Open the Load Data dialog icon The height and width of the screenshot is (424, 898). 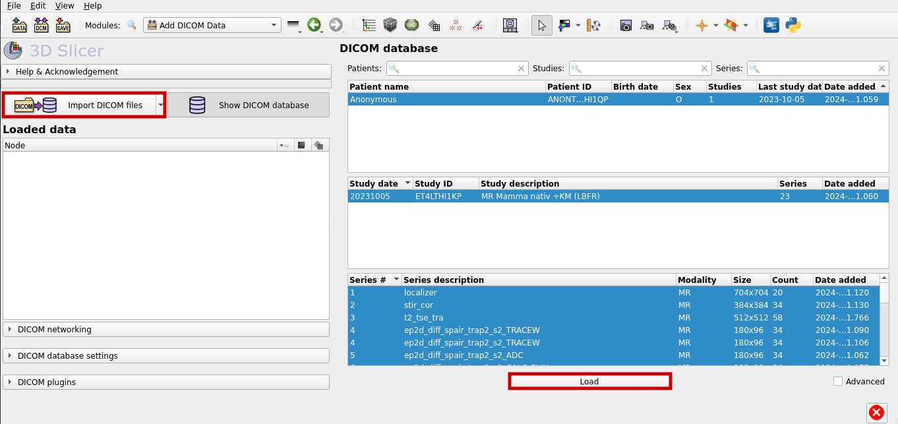[19, 25]
